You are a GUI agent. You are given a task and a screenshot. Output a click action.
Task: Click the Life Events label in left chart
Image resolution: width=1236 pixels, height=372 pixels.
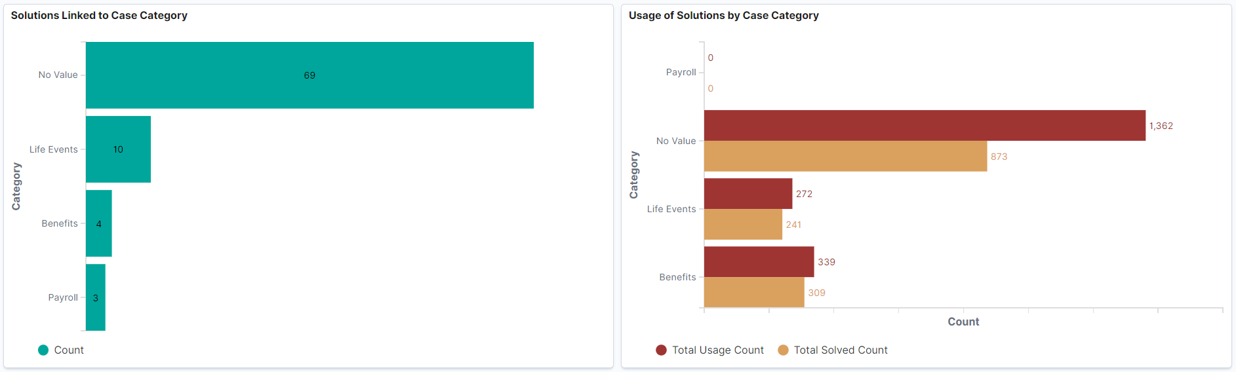pos(53,149)
